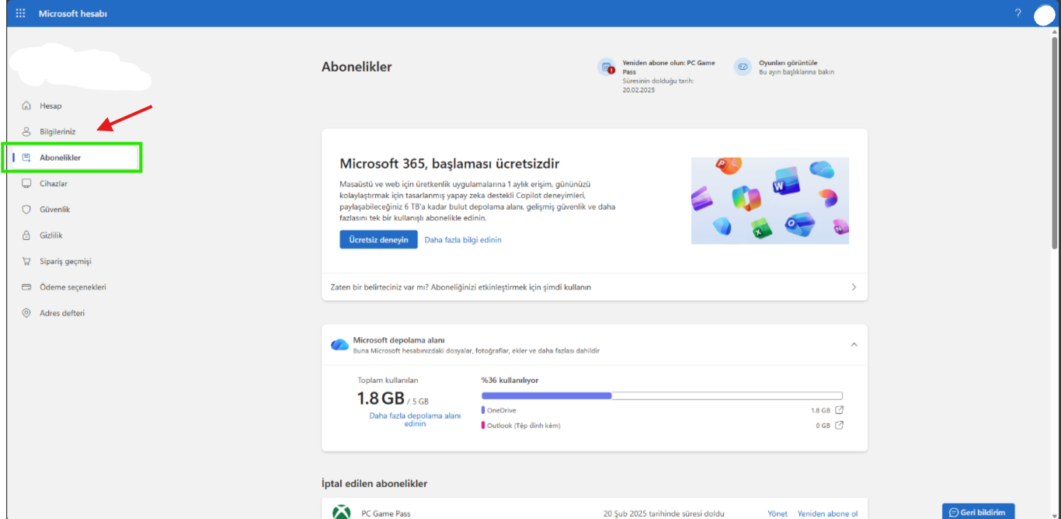
Task: Click the Güvenlik shield icon
Action: coord(26,209)
